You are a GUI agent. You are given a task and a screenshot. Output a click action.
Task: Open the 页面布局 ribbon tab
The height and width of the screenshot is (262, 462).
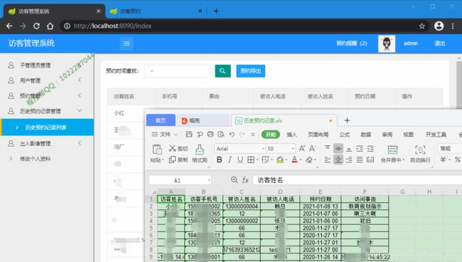point(318,135)
